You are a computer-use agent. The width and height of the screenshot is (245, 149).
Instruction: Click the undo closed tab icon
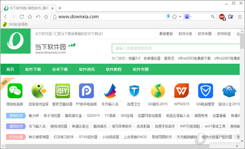coord(38,17)
